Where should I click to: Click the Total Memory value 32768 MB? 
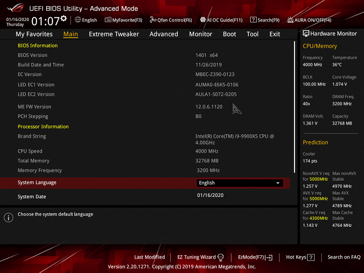207,161
